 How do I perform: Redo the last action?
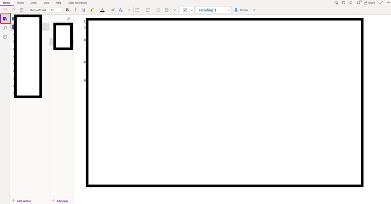[x=13, y=10]
